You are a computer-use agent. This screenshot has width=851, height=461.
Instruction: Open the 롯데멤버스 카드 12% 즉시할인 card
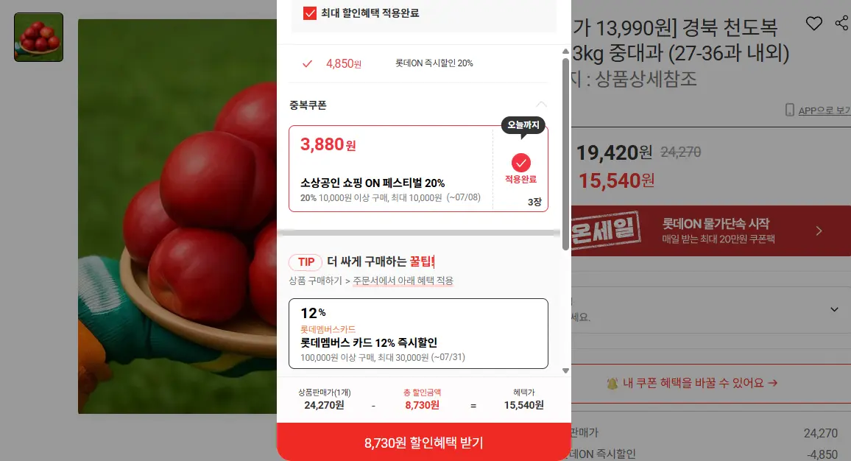pyautogui.click(x=418, y=334)
